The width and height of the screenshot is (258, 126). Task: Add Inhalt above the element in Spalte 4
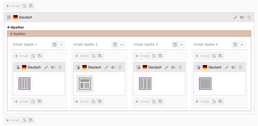(x=202, y=56)
